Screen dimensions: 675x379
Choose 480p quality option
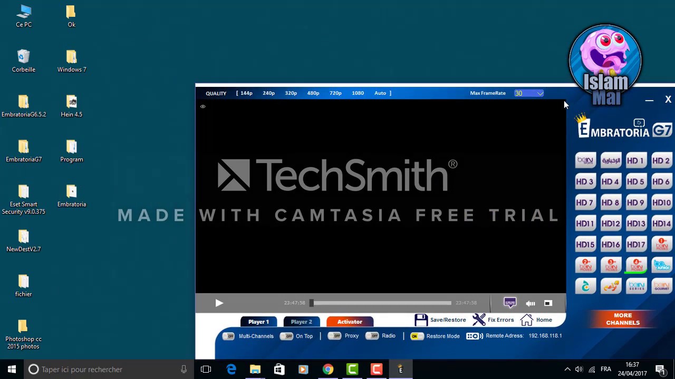click(x=313, y=93)
